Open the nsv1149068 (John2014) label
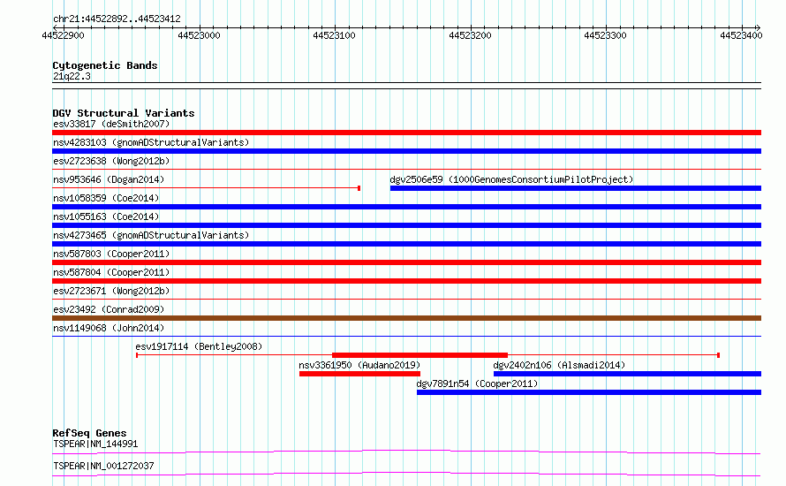Screen dimensions: 786x486 (109, 328)
